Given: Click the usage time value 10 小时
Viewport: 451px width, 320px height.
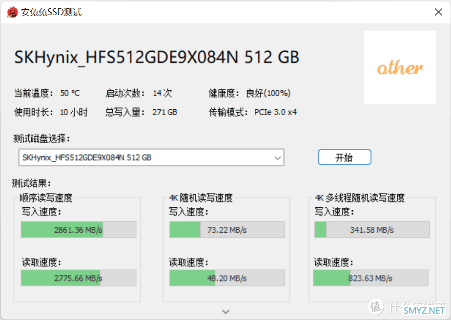Looking at the screenshot, I should (74, 112).
